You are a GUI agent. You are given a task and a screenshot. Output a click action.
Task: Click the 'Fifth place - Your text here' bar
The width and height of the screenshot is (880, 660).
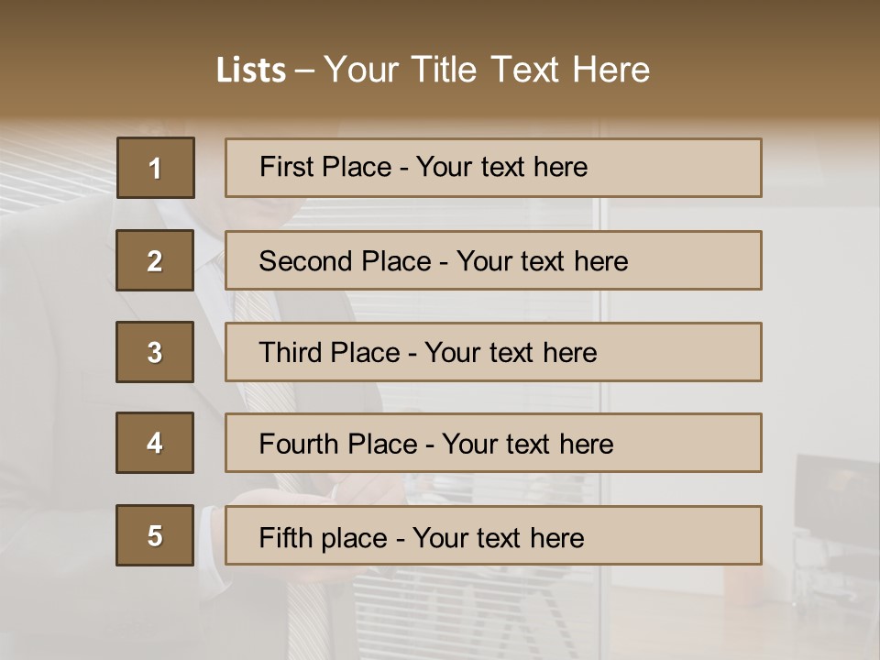tap(493, 534)
